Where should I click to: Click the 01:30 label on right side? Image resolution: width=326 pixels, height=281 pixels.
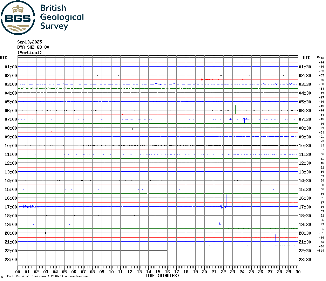tap(305, 67)
